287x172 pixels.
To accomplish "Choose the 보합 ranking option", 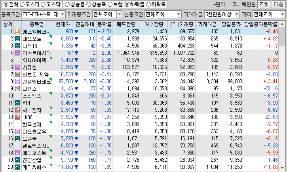I will pos(110,4).
